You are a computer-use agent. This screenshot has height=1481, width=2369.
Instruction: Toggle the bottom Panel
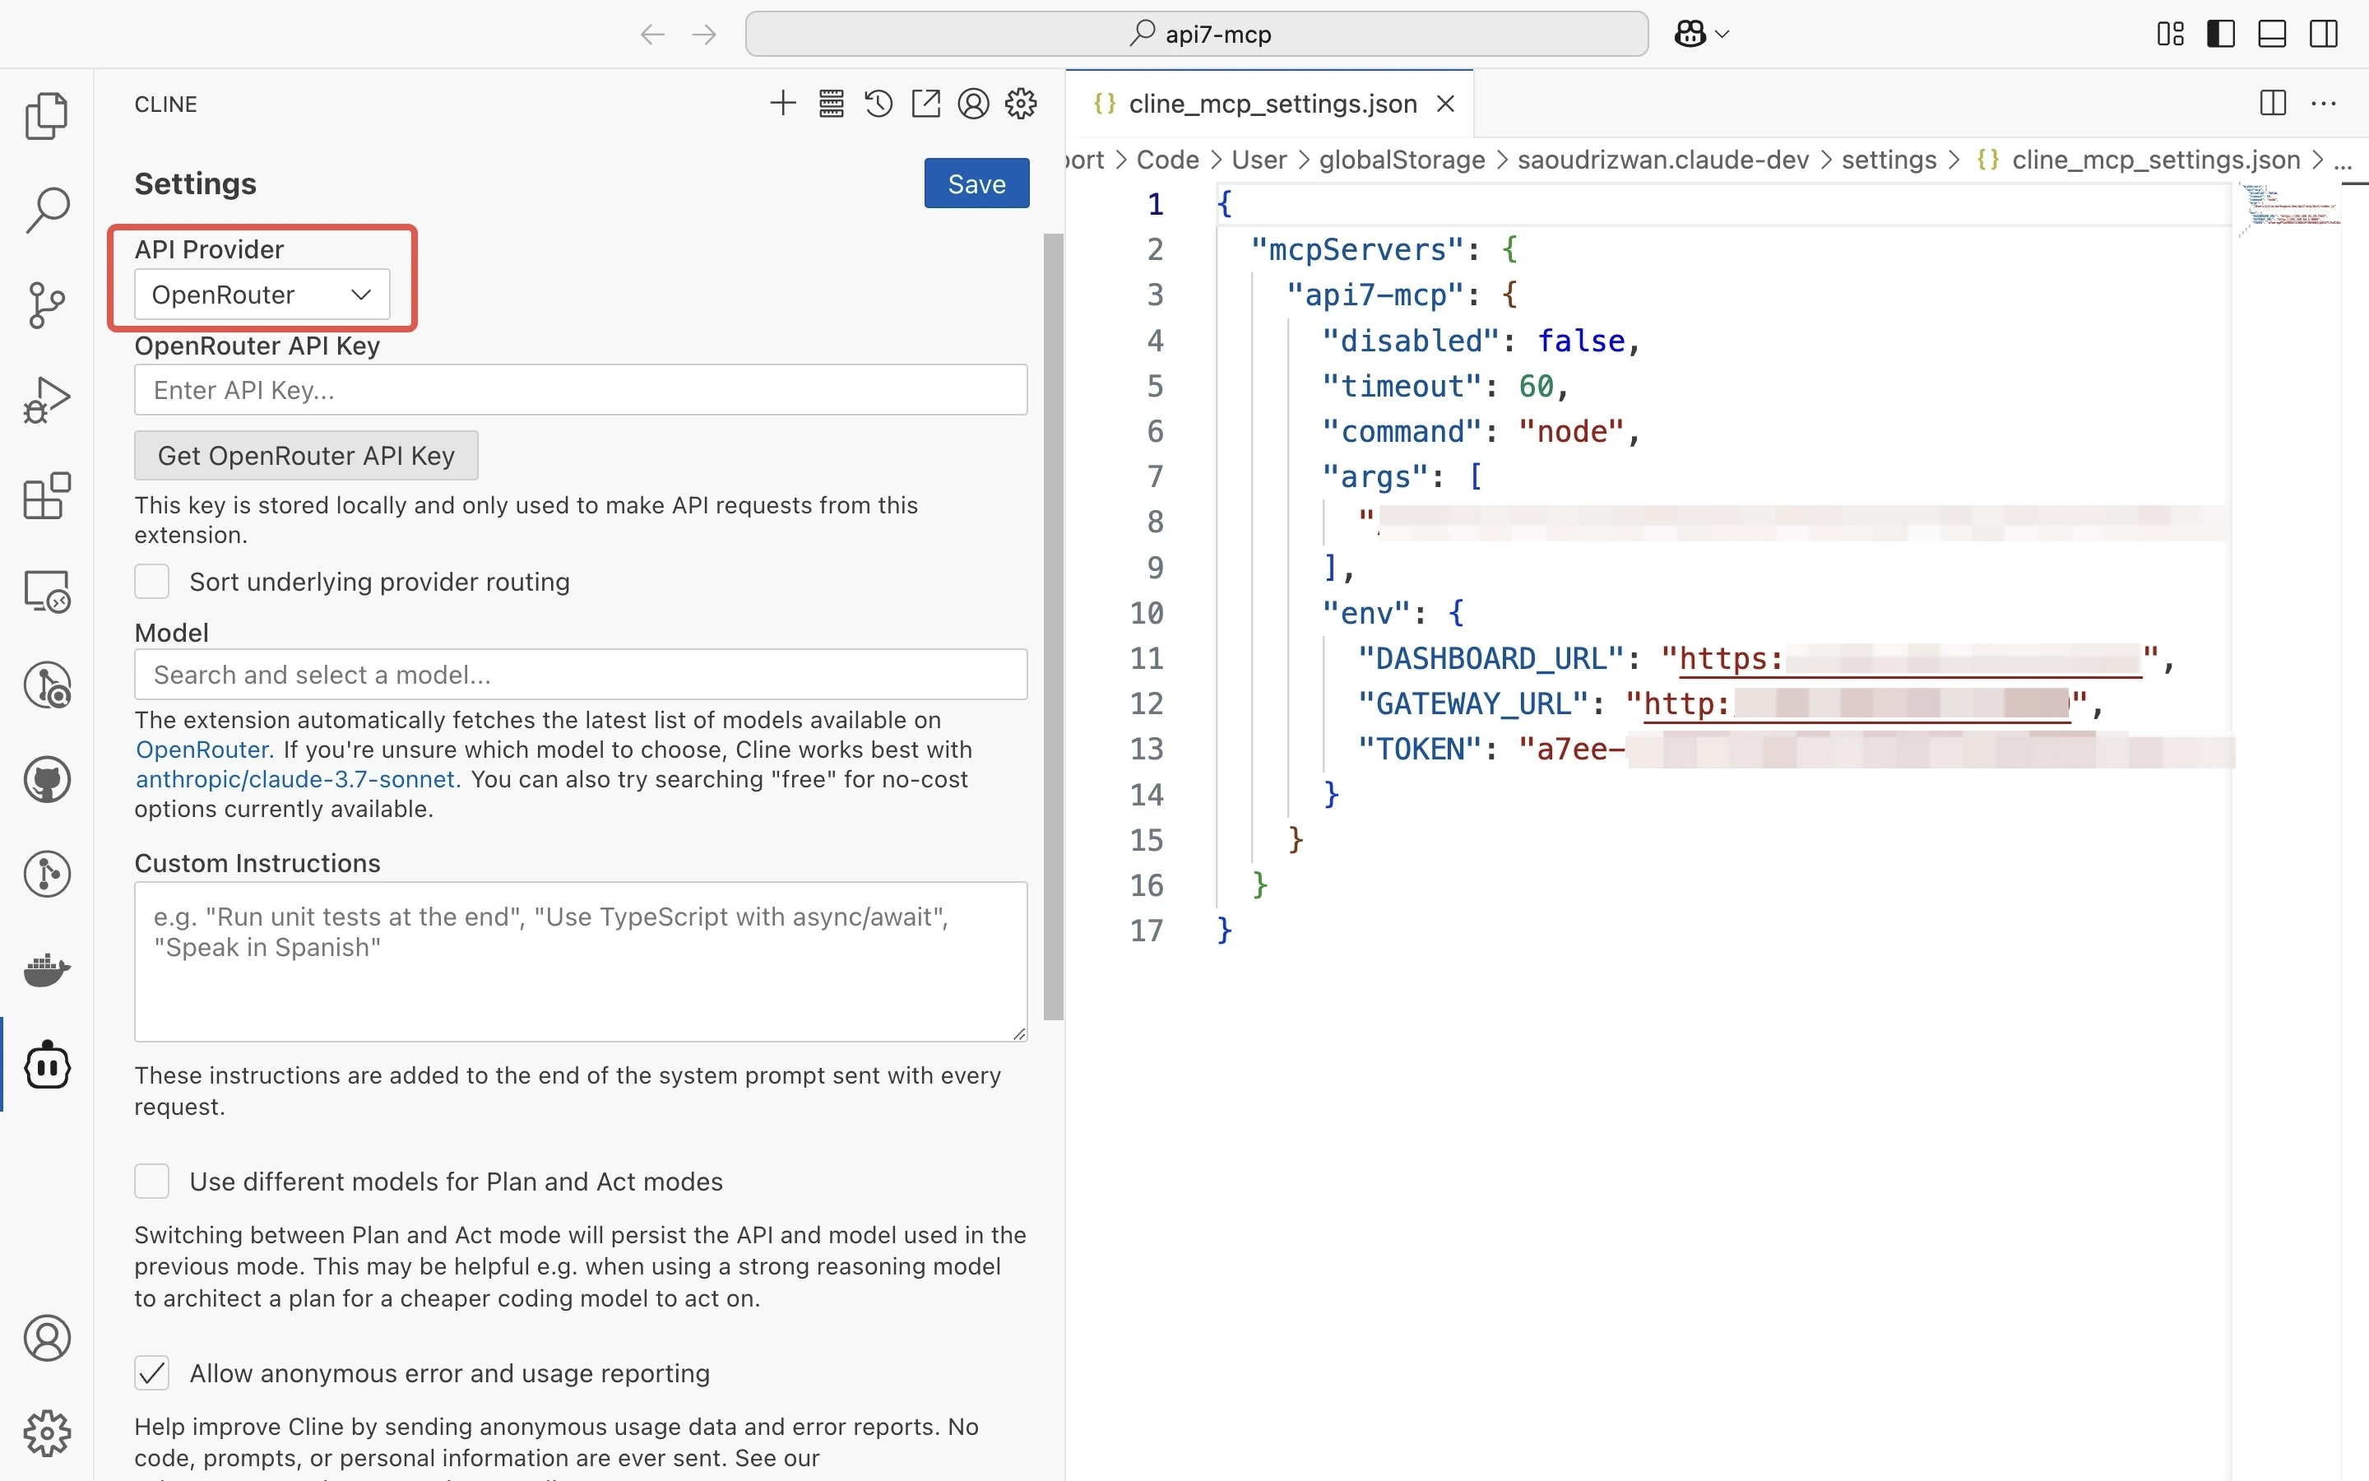2272,35
